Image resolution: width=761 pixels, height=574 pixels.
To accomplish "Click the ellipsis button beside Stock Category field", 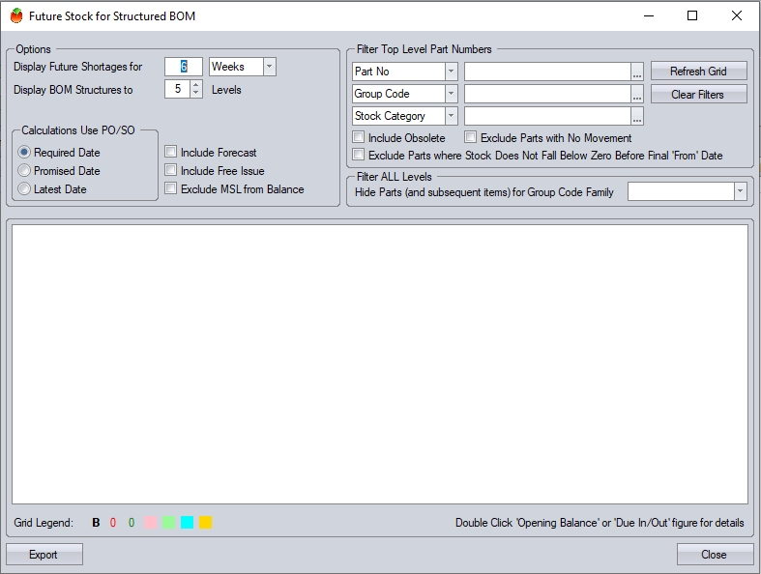I will [x=637, y=116].
